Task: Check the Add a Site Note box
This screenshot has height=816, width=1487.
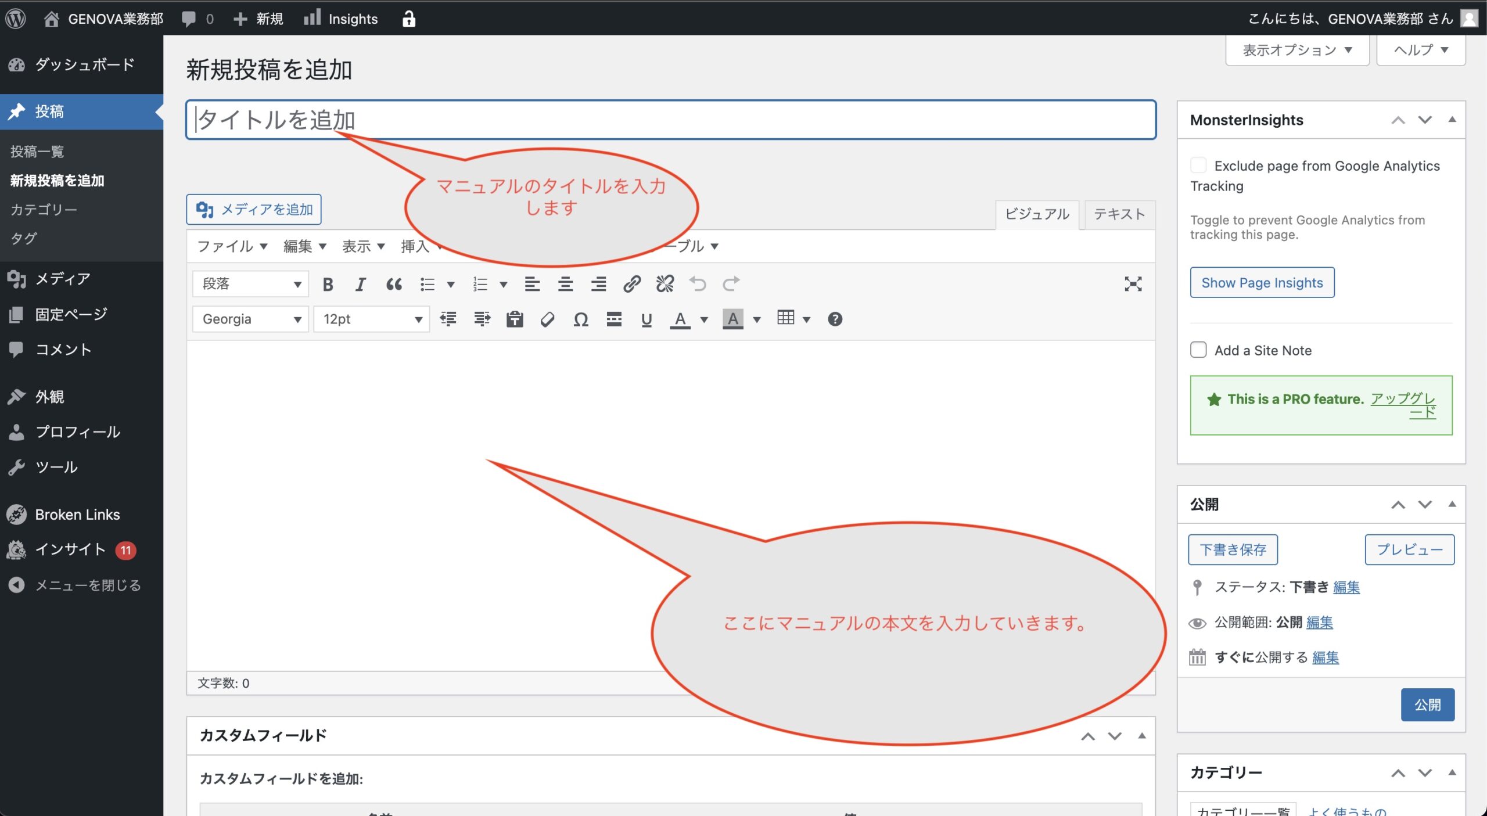Action: point(1198,350)
